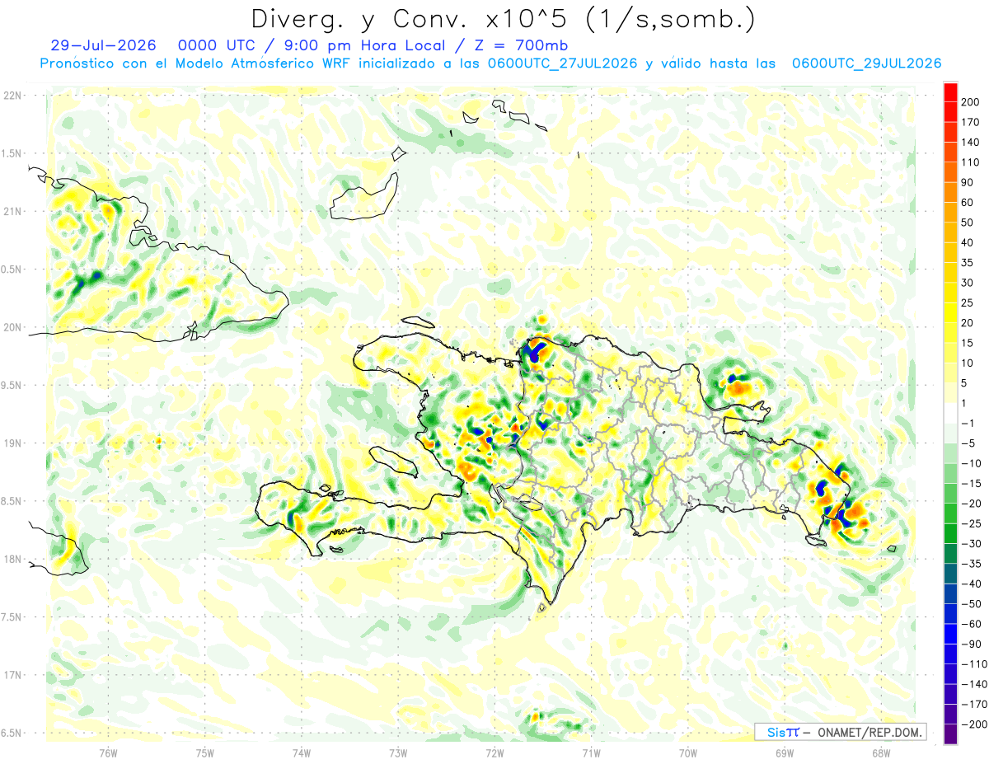Viewport: 989px width, 764px height.
Task: Click the positive '140' color scale label
Action: tap(971, 142)
